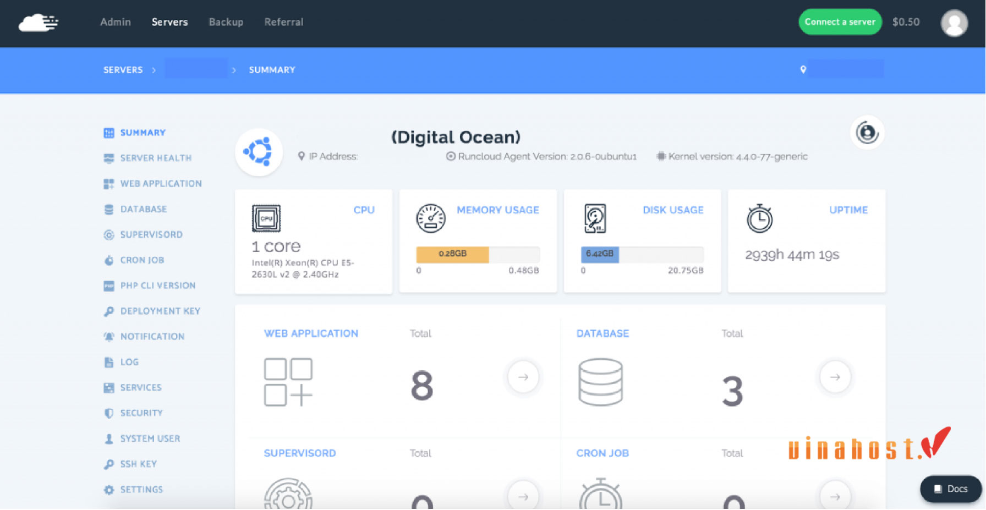The image size is (986, 510).
Task: Click the Runcloud Agent Version text
Action: click(x=547, y=157)
